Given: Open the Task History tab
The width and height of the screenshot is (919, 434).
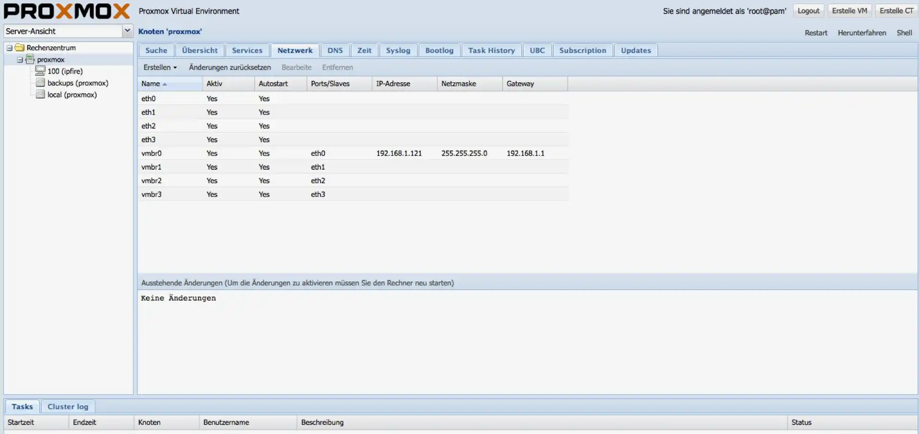Looking at the screenshot, I should 491,50.
